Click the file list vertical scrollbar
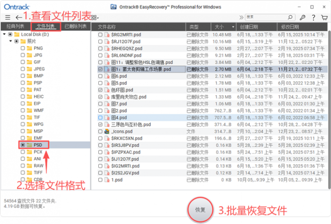 (x=330, y=110)
